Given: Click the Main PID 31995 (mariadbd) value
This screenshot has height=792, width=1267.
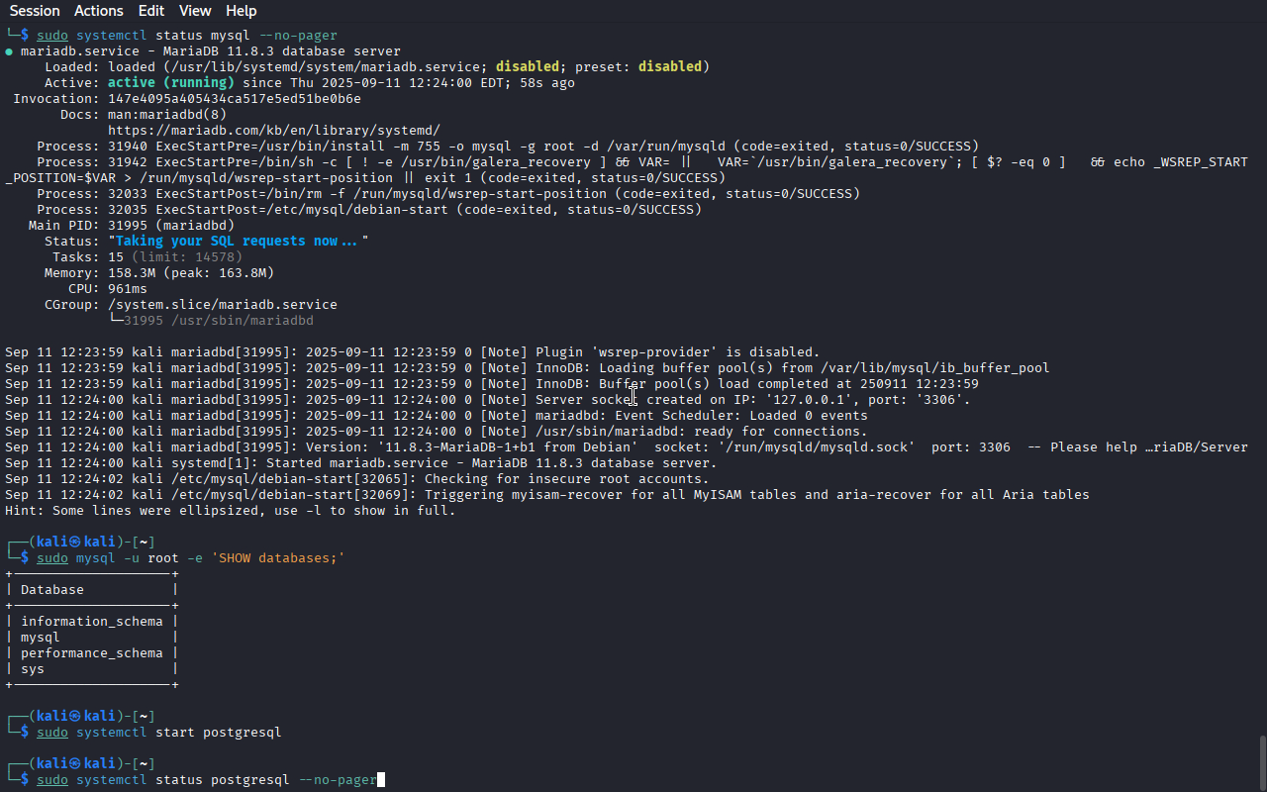Looking at the screenshot, I should point(171,226).
